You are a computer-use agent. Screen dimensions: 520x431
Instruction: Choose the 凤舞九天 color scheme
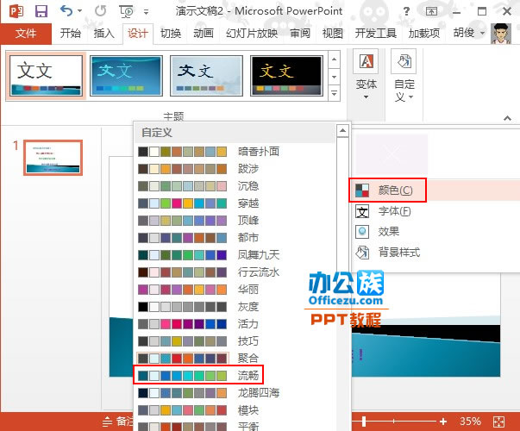(x=235, y=255)
